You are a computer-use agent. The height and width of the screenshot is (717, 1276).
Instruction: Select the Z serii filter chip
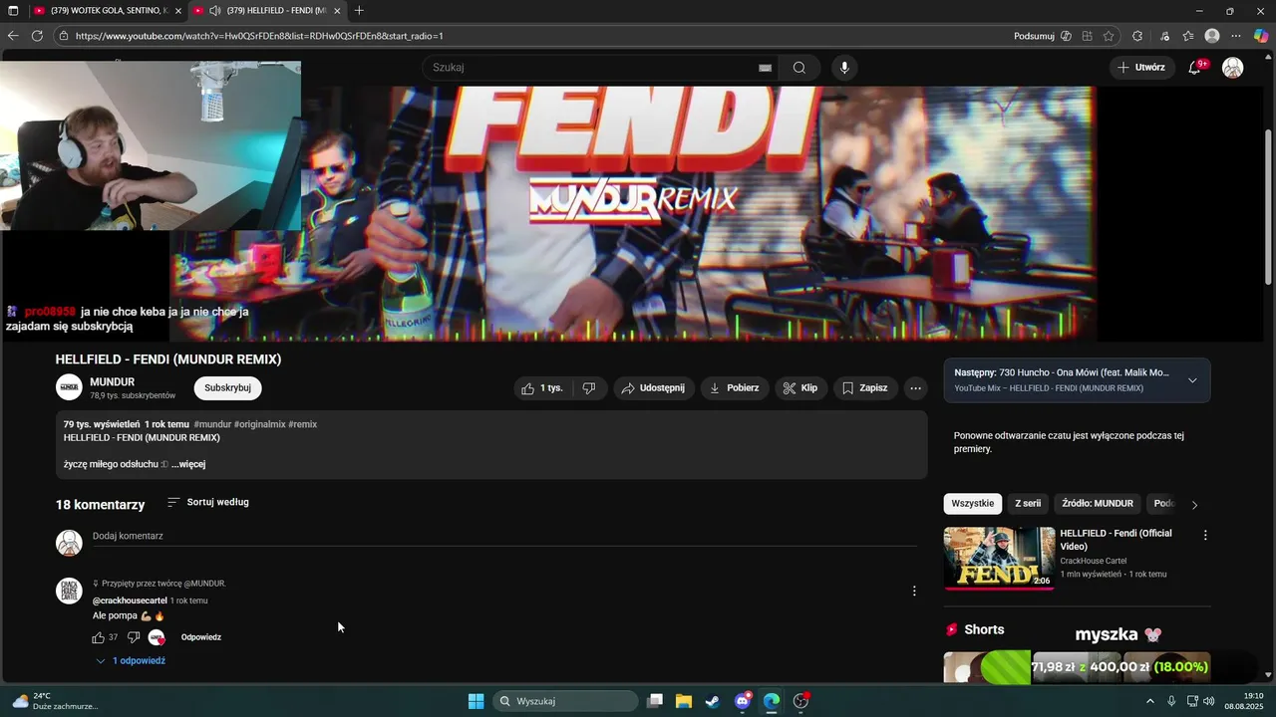(1028, 504)
